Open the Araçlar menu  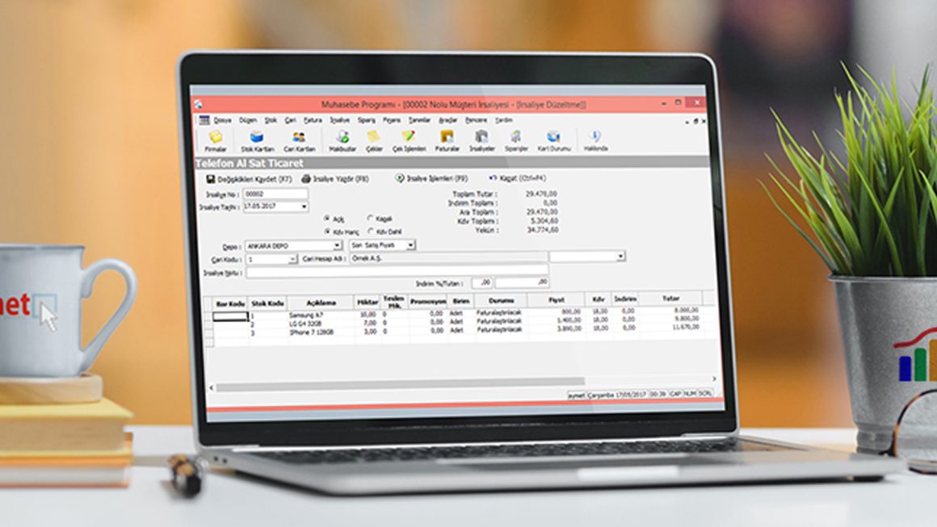[447, 119]
